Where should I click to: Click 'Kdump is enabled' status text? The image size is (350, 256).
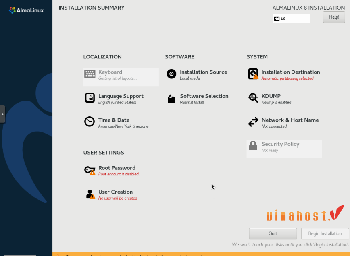point(276,102)
